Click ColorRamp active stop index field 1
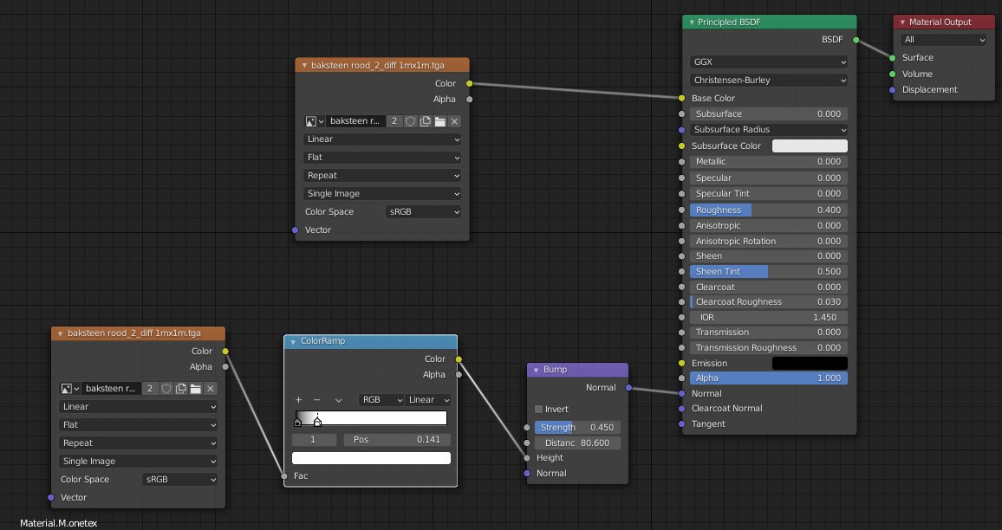 tap(314, 440)
